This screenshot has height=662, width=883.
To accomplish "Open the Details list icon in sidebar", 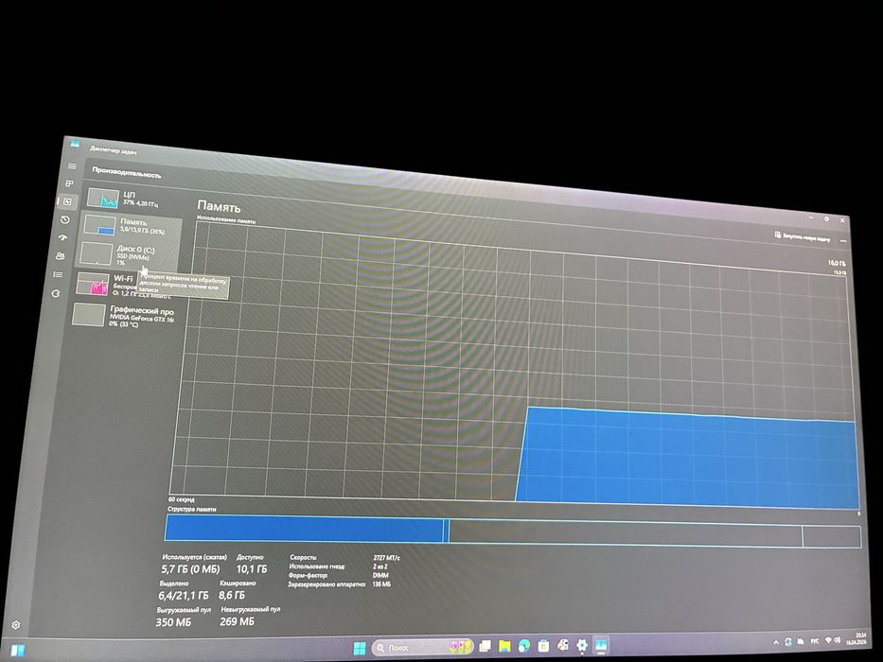I will click(58, 274).
